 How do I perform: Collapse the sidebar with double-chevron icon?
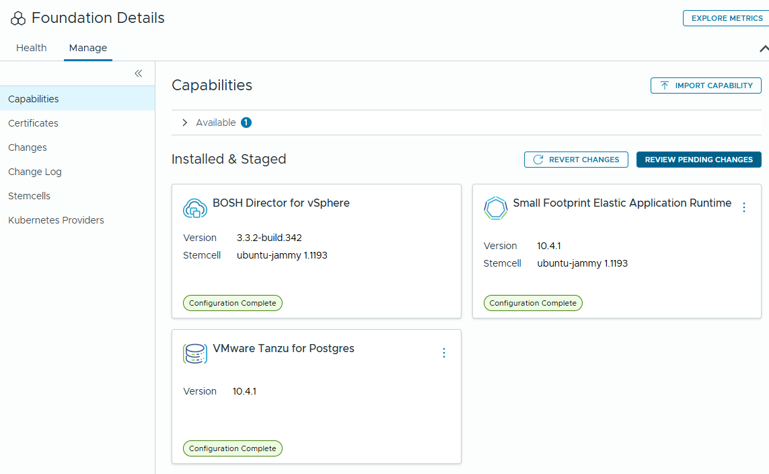click(x=139, y=73)
